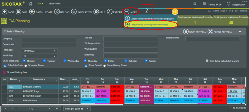Click the Save disk icon

pos(18,12)
